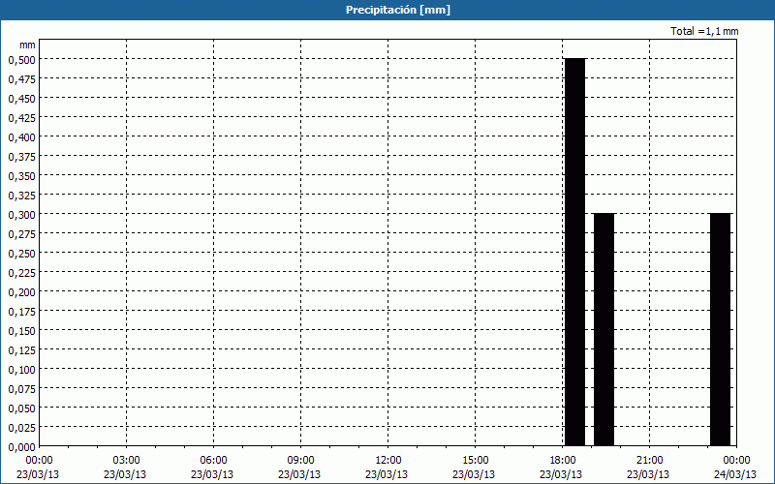
Task: Click the 06:00 time axis label
Action: 213,461
